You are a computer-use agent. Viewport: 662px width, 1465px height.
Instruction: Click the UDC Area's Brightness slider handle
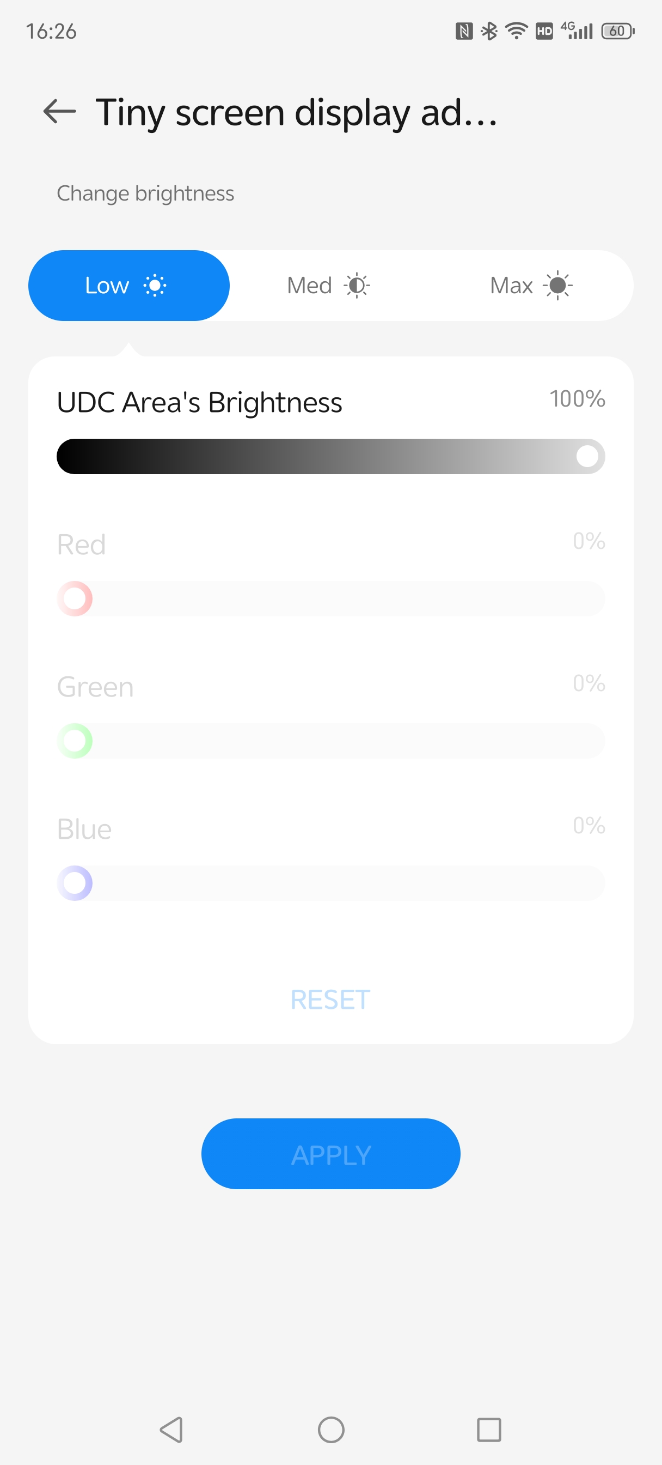click(x=587, y=456)
